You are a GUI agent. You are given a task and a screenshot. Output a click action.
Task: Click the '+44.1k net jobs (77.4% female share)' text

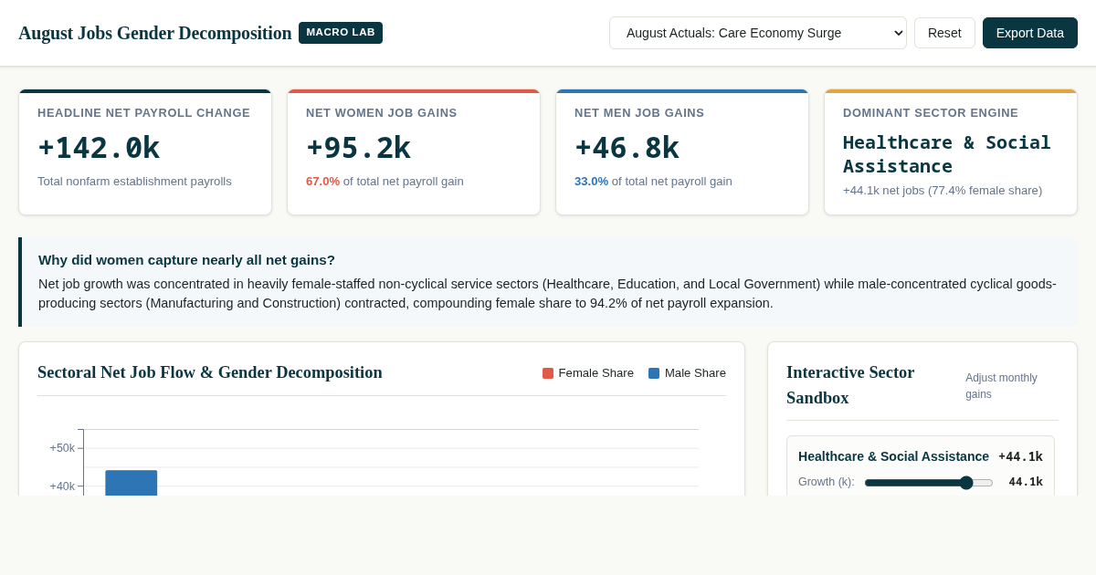(943, 191)
